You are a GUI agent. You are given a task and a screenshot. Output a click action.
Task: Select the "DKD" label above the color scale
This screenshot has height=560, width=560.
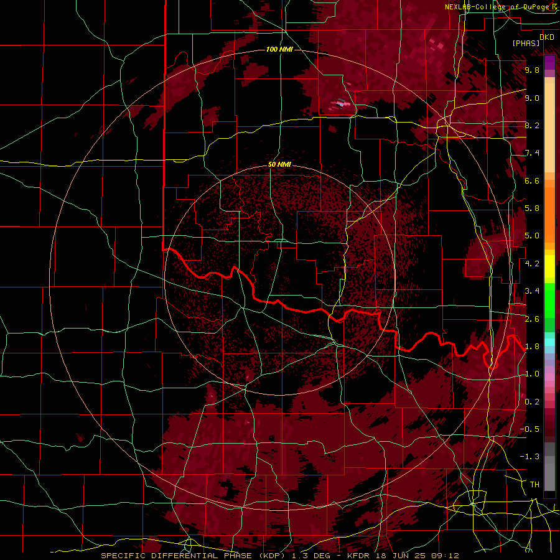pos(546,37)
